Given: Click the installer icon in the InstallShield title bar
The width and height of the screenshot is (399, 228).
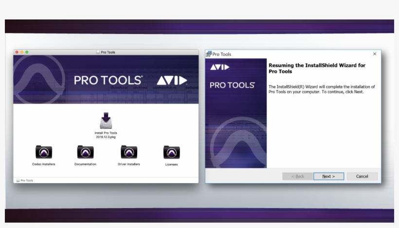Looking at the screenshot, I should coord(209,54).
